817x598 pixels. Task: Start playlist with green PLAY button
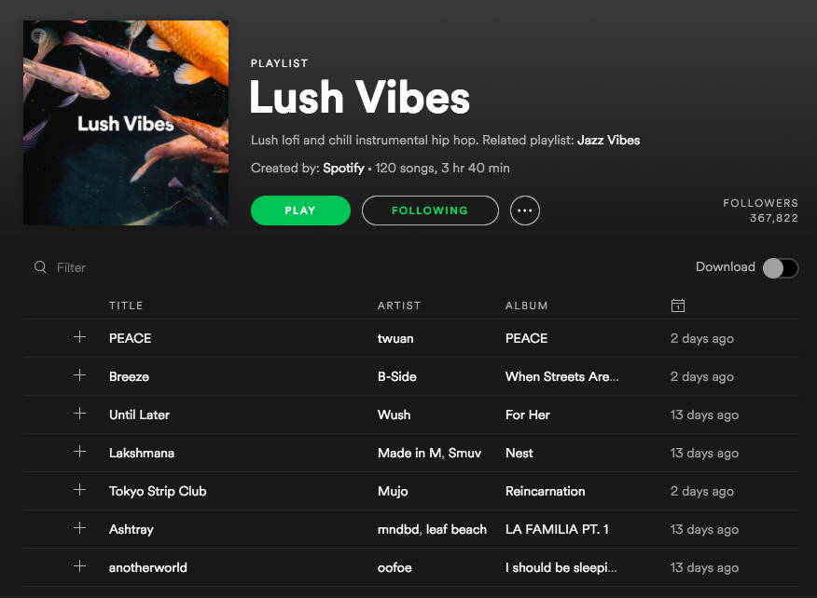(300, 211)
